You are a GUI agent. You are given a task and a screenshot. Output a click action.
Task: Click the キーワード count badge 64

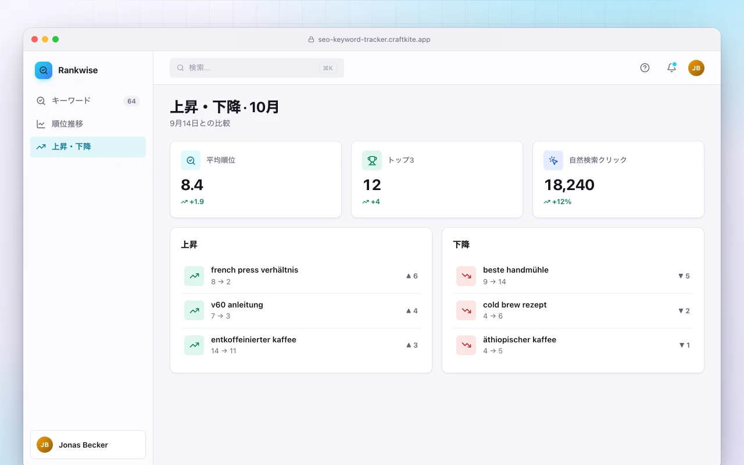131,101
